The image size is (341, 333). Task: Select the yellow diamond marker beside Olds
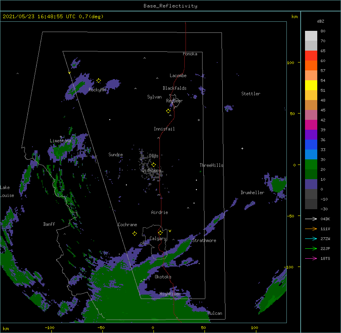click(x=154, y=165)
